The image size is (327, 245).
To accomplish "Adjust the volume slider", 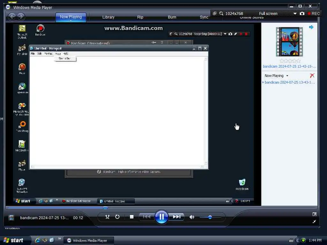I will pos(210,217).
